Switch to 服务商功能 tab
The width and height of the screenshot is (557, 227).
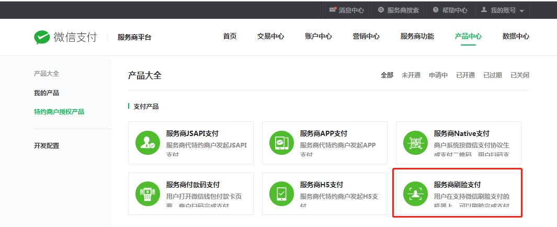(x=417, y=36)
